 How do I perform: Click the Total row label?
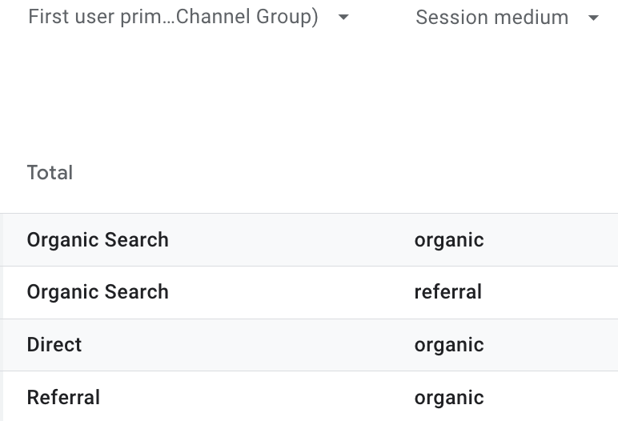pos(50,173)
